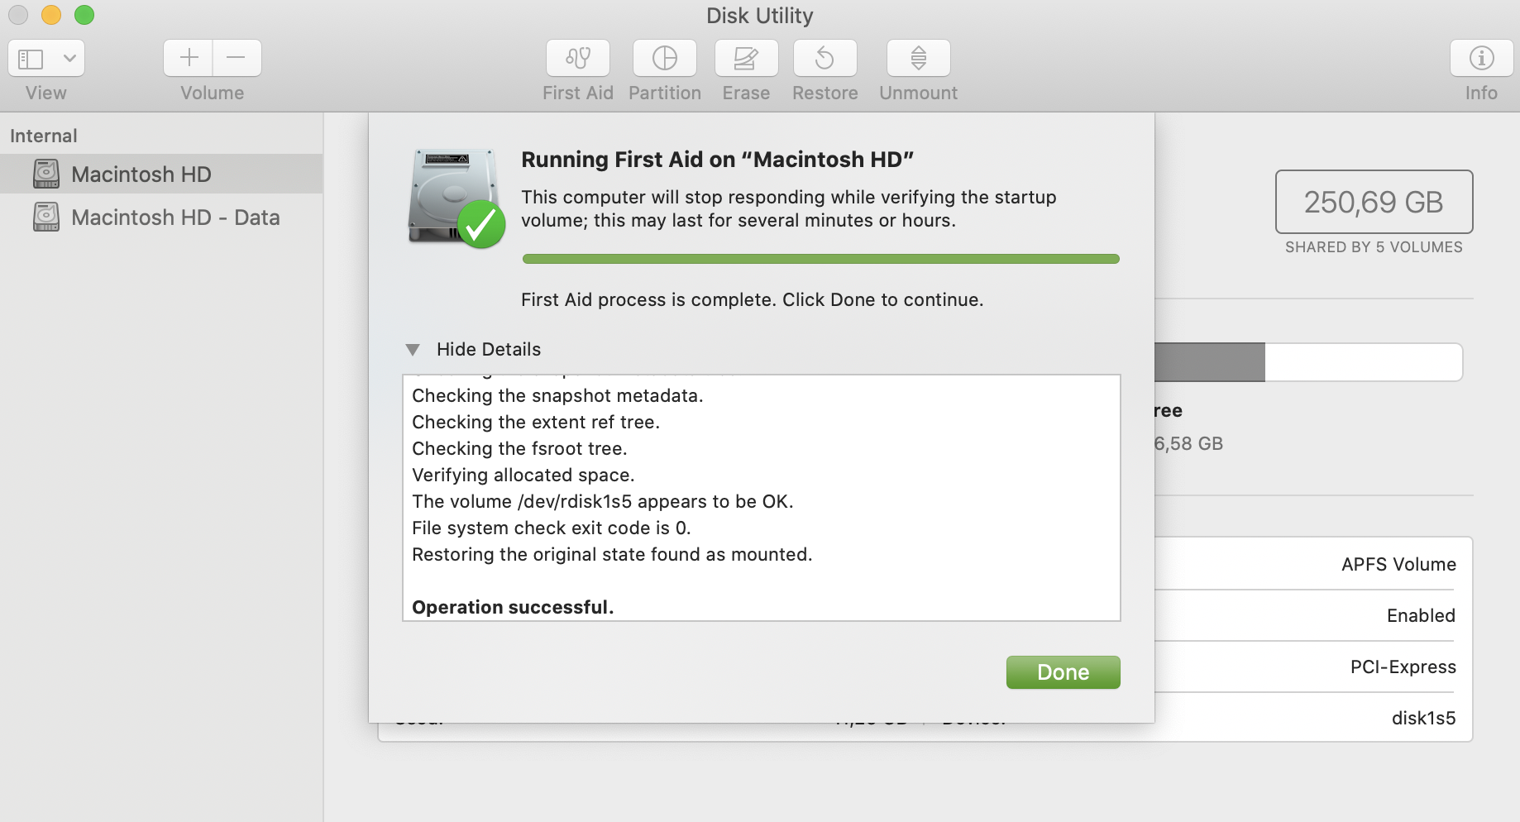Open the Info panel icon

coord(1481,58)
